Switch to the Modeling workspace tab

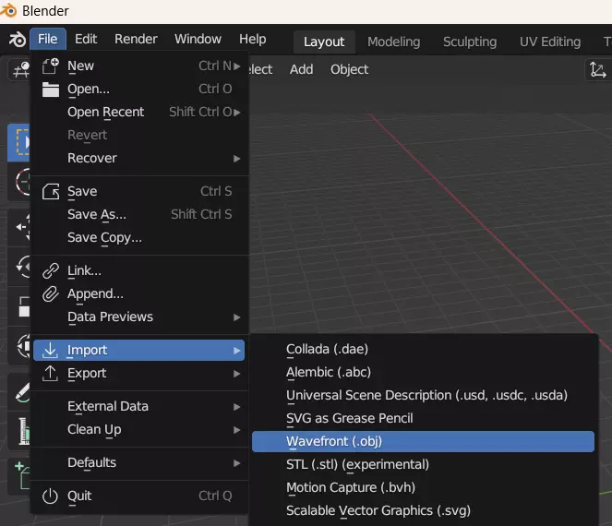pyautogui.click(x=393, y=42)
